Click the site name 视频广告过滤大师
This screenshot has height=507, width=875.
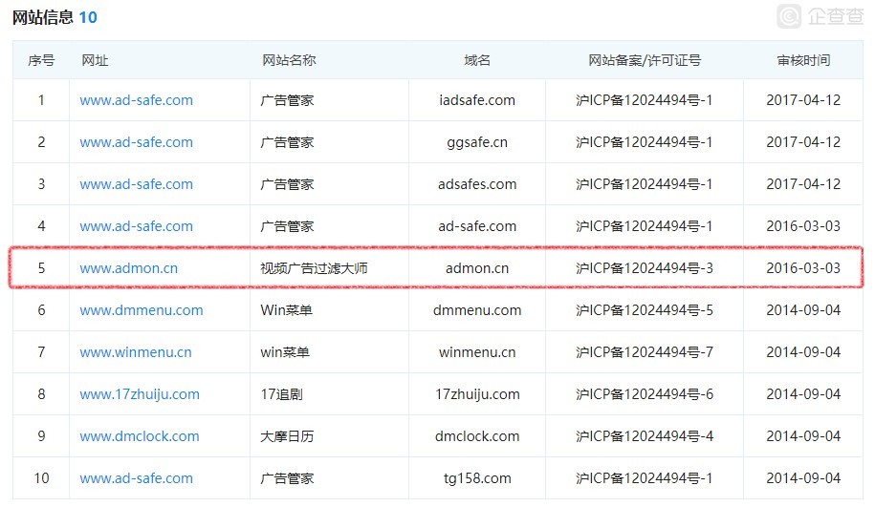[314, 268]
